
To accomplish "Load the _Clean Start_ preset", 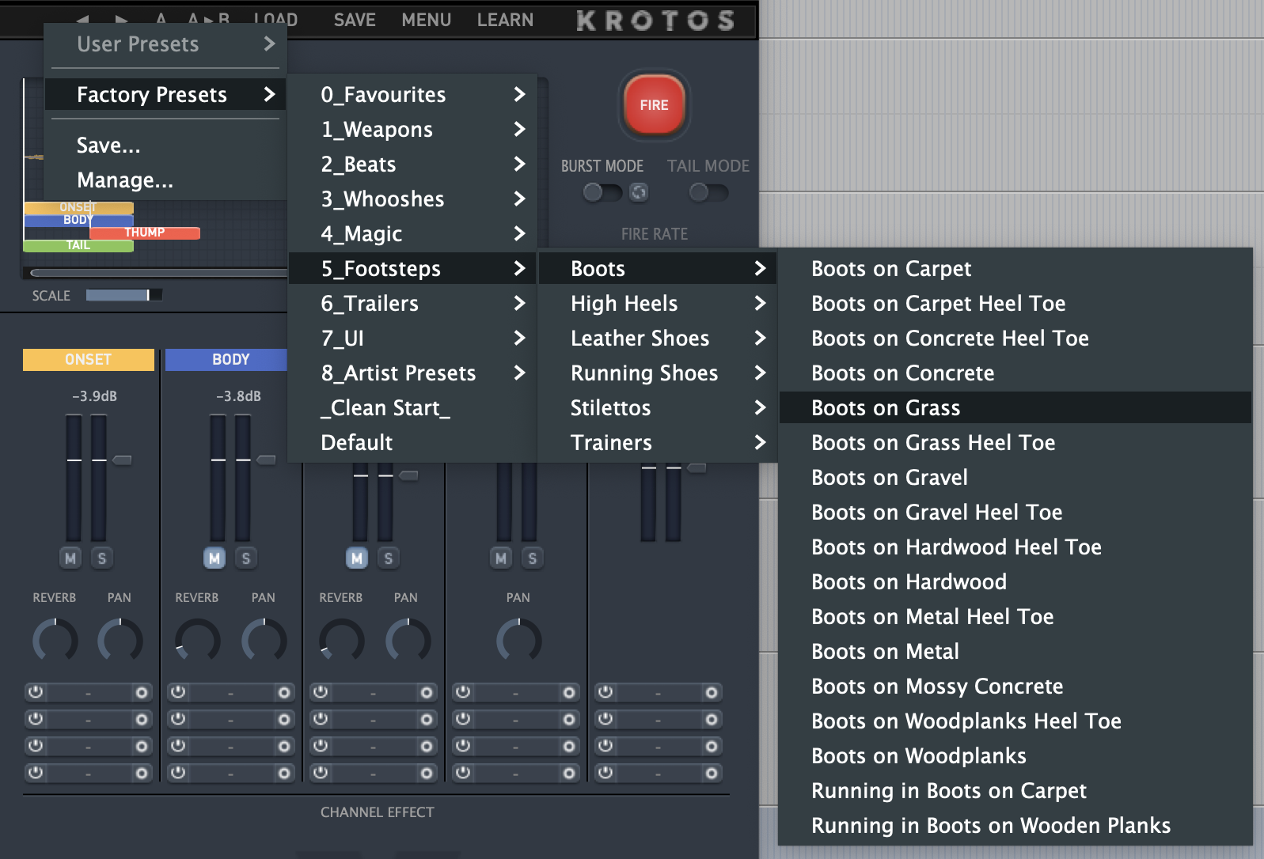I will 412,408.
